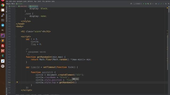Viewport: 170px width, 95px height.
Task: Open Search Everywhere magnifier icon
Action: [169, 4]
